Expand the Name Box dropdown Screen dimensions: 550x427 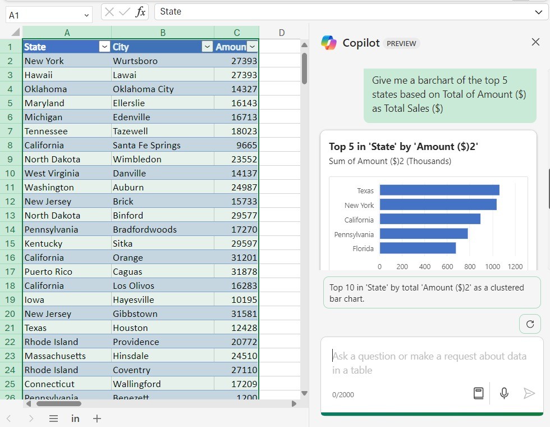coord(86,15)
